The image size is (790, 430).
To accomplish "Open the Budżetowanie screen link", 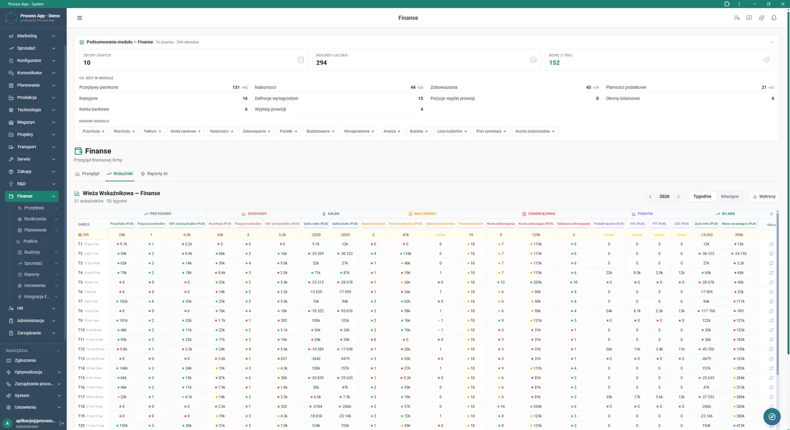I will [320, 131].
